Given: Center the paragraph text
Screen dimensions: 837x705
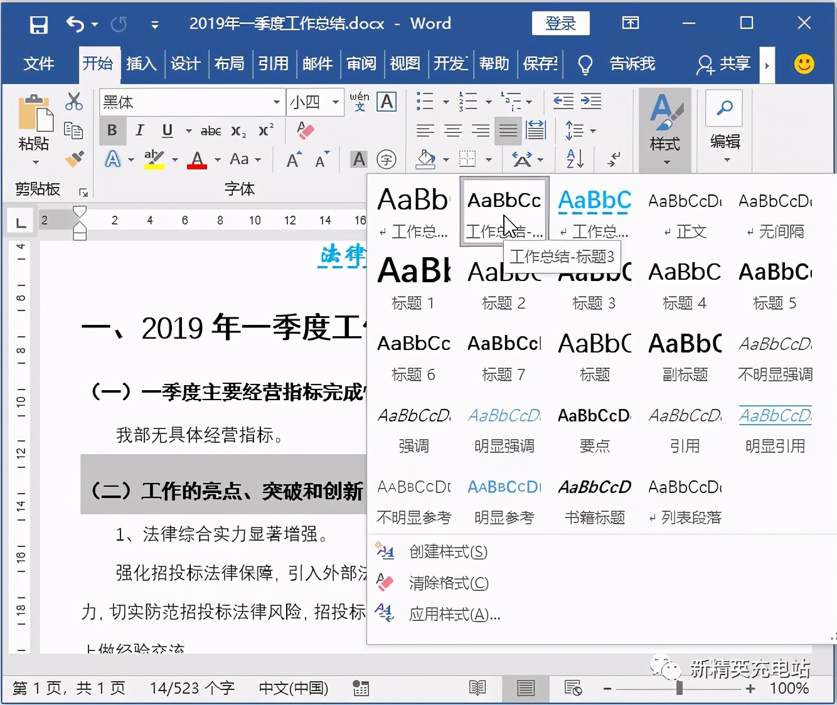Looking at the screenshot, I should click(453, 130).
